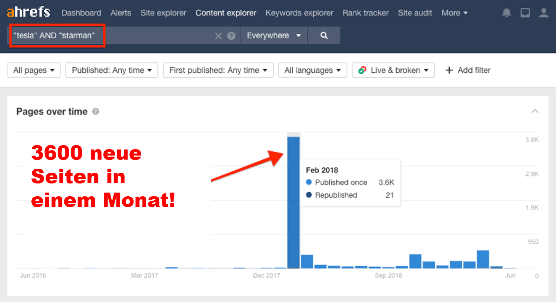
Task: Open the Everywhere search scope dropdown
Action: (x=274, y=35)
